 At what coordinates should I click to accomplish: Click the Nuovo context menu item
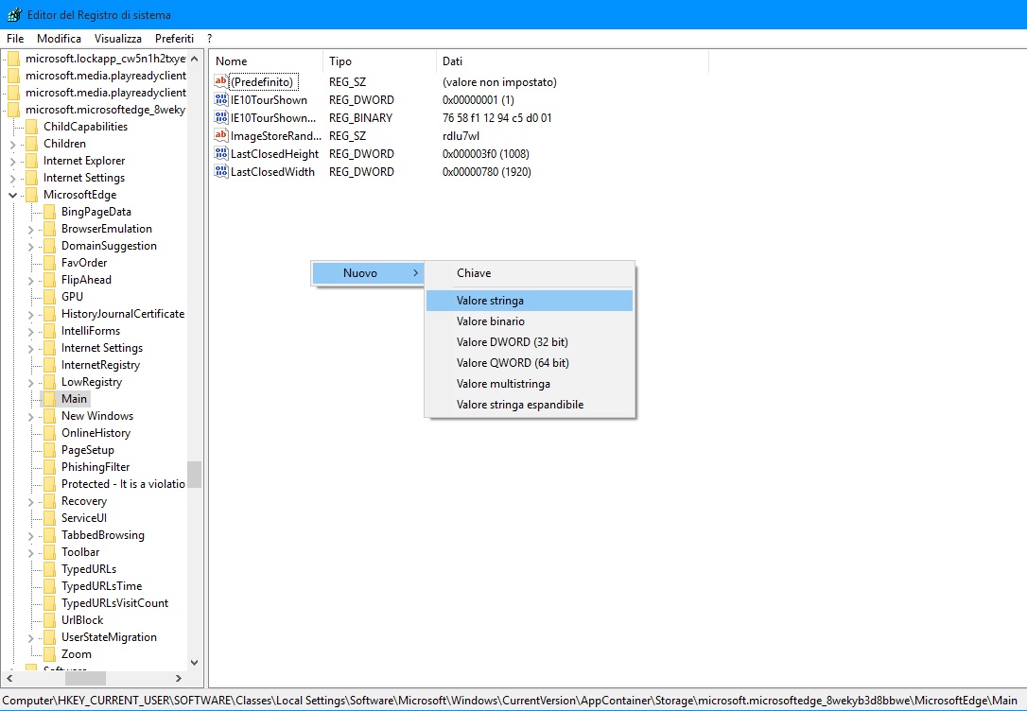[x=368, y=273]
